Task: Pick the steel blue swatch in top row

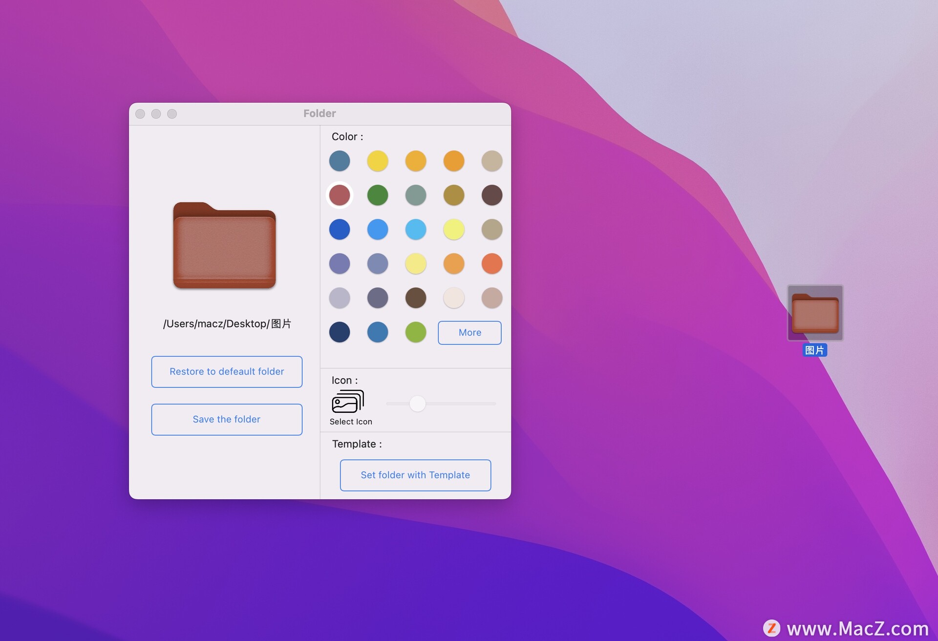Action: [x=340, y=161]
